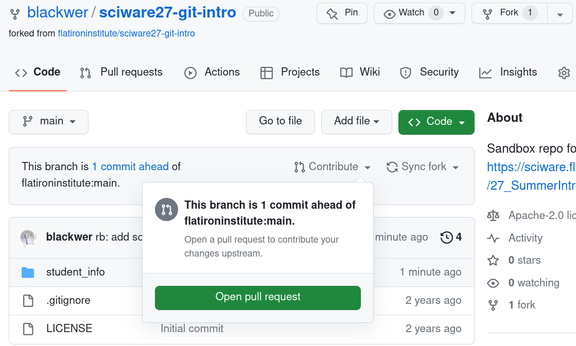Open the Watch dropdown
Image resolution: width=576 pixels, height=346 pixels.
(420, 13)
